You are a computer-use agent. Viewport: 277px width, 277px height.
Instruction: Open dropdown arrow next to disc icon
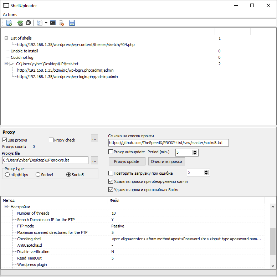pos(46,23)
